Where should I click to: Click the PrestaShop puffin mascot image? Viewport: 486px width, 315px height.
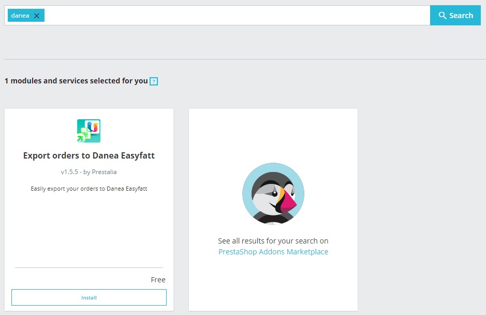point(273,193)
